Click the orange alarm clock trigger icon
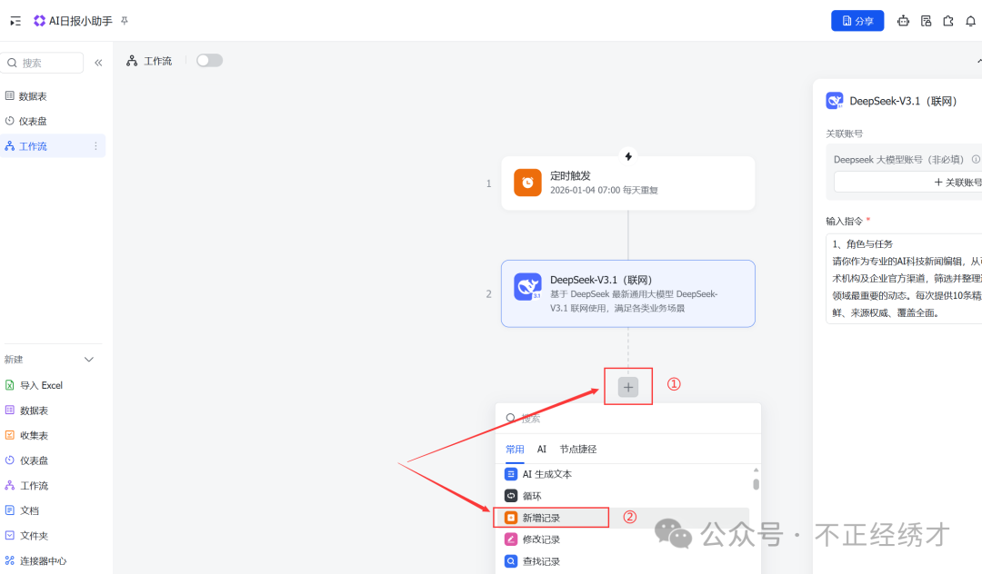982x574 pixels. [527, 183]
